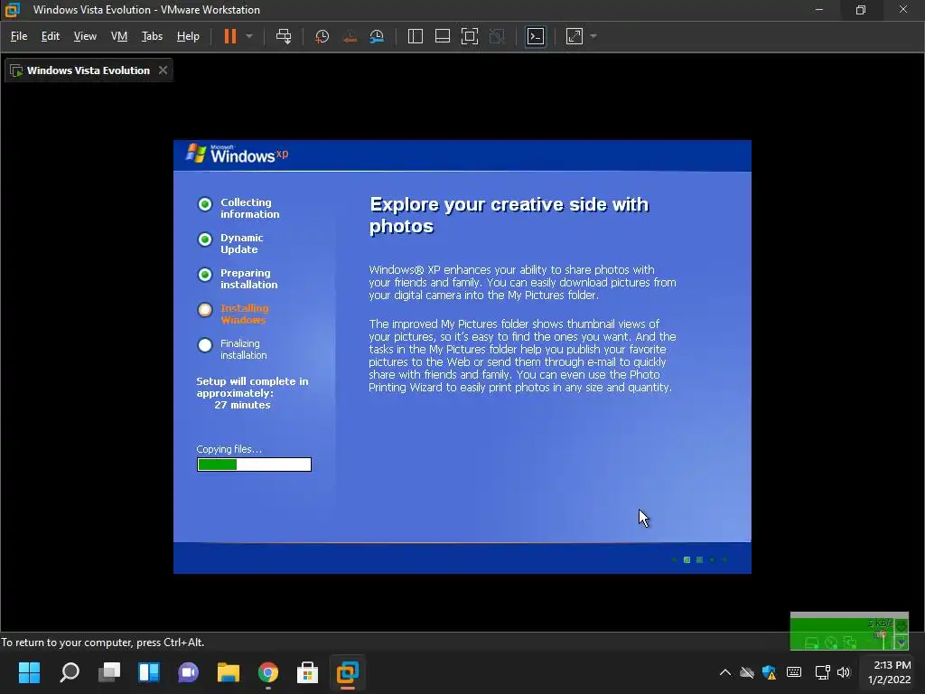Click the Pause virtual machine button

pos(230,36)
